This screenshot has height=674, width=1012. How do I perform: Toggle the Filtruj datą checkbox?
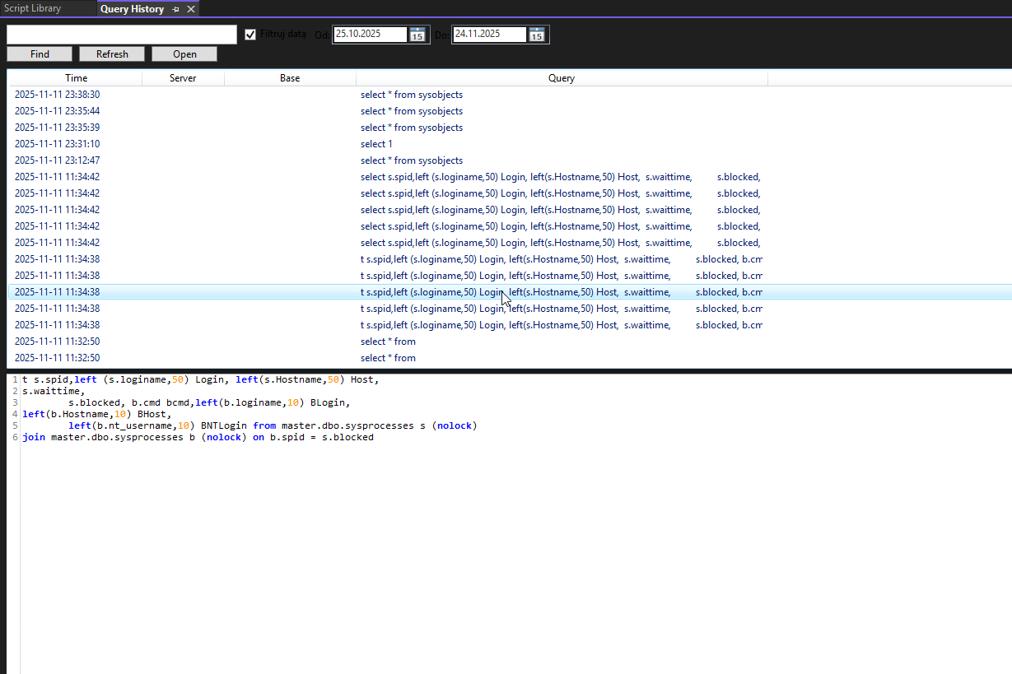pos(250,35)
